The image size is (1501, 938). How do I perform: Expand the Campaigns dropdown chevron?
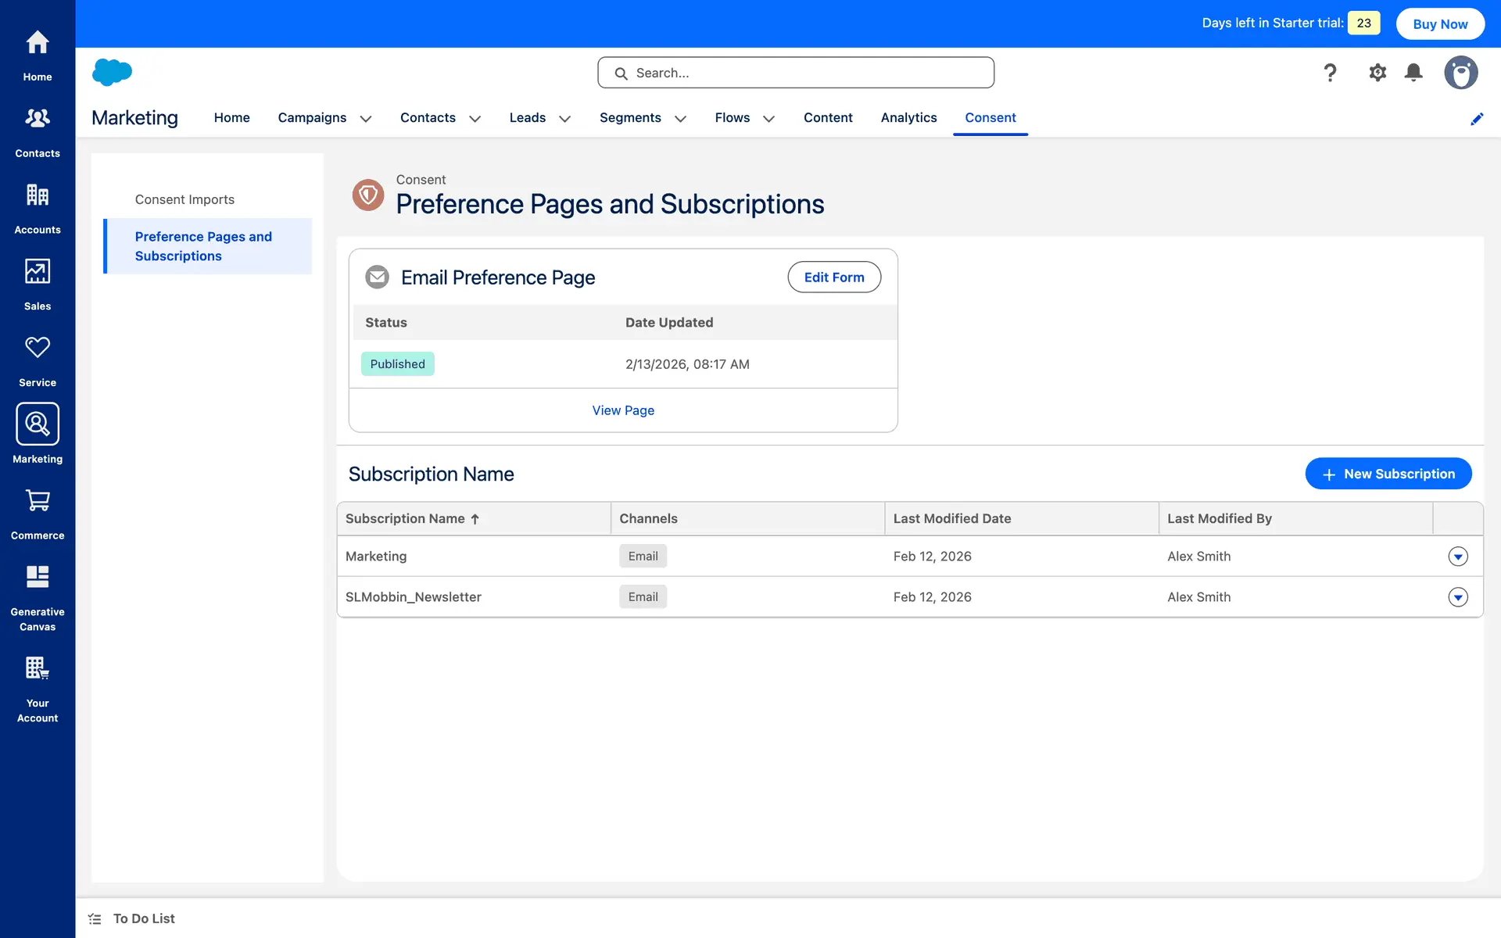click(x=365, y=119)
